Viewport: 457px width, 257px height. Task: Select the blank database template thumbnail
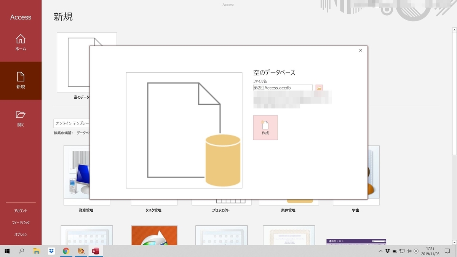click(73, 62)
